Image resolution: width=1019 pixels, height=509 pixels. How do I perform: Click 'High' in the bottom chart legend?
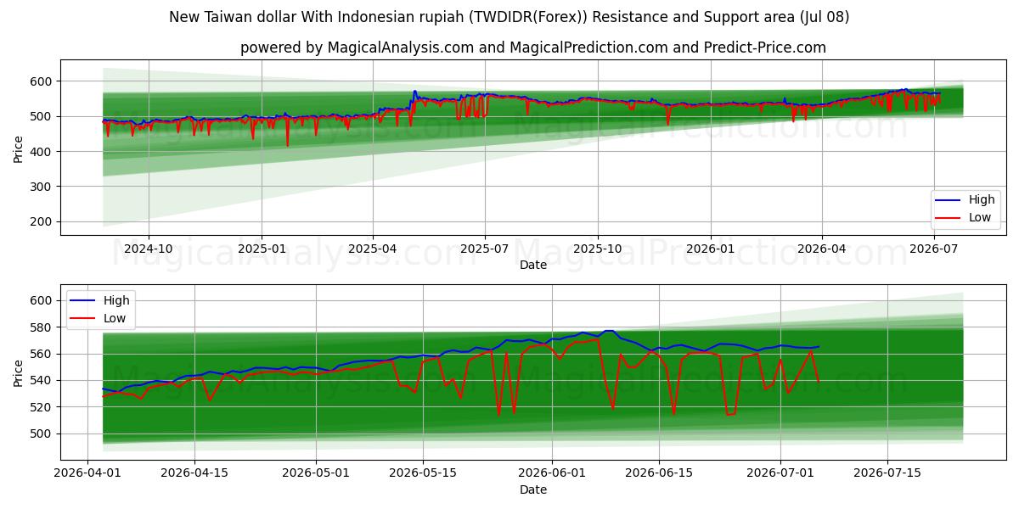coord(116,300)
